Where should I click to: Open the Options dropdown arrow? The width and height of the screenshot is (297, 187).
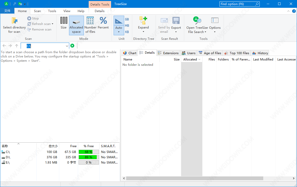coord(215,32)
